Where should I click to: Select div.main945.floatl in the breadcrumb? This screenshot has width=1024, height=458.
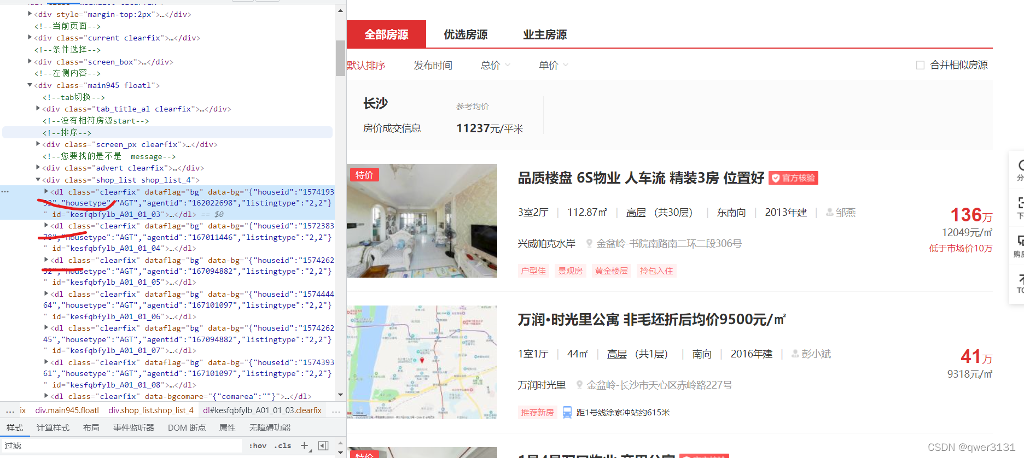pyautogui.click(x=67, y=410)
